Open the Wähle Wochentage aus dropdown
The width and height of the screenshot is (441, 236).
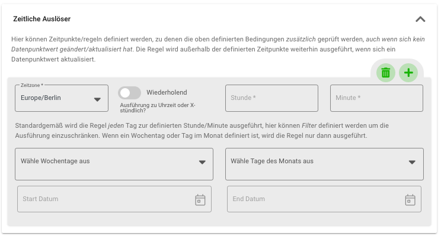point(114,164)
